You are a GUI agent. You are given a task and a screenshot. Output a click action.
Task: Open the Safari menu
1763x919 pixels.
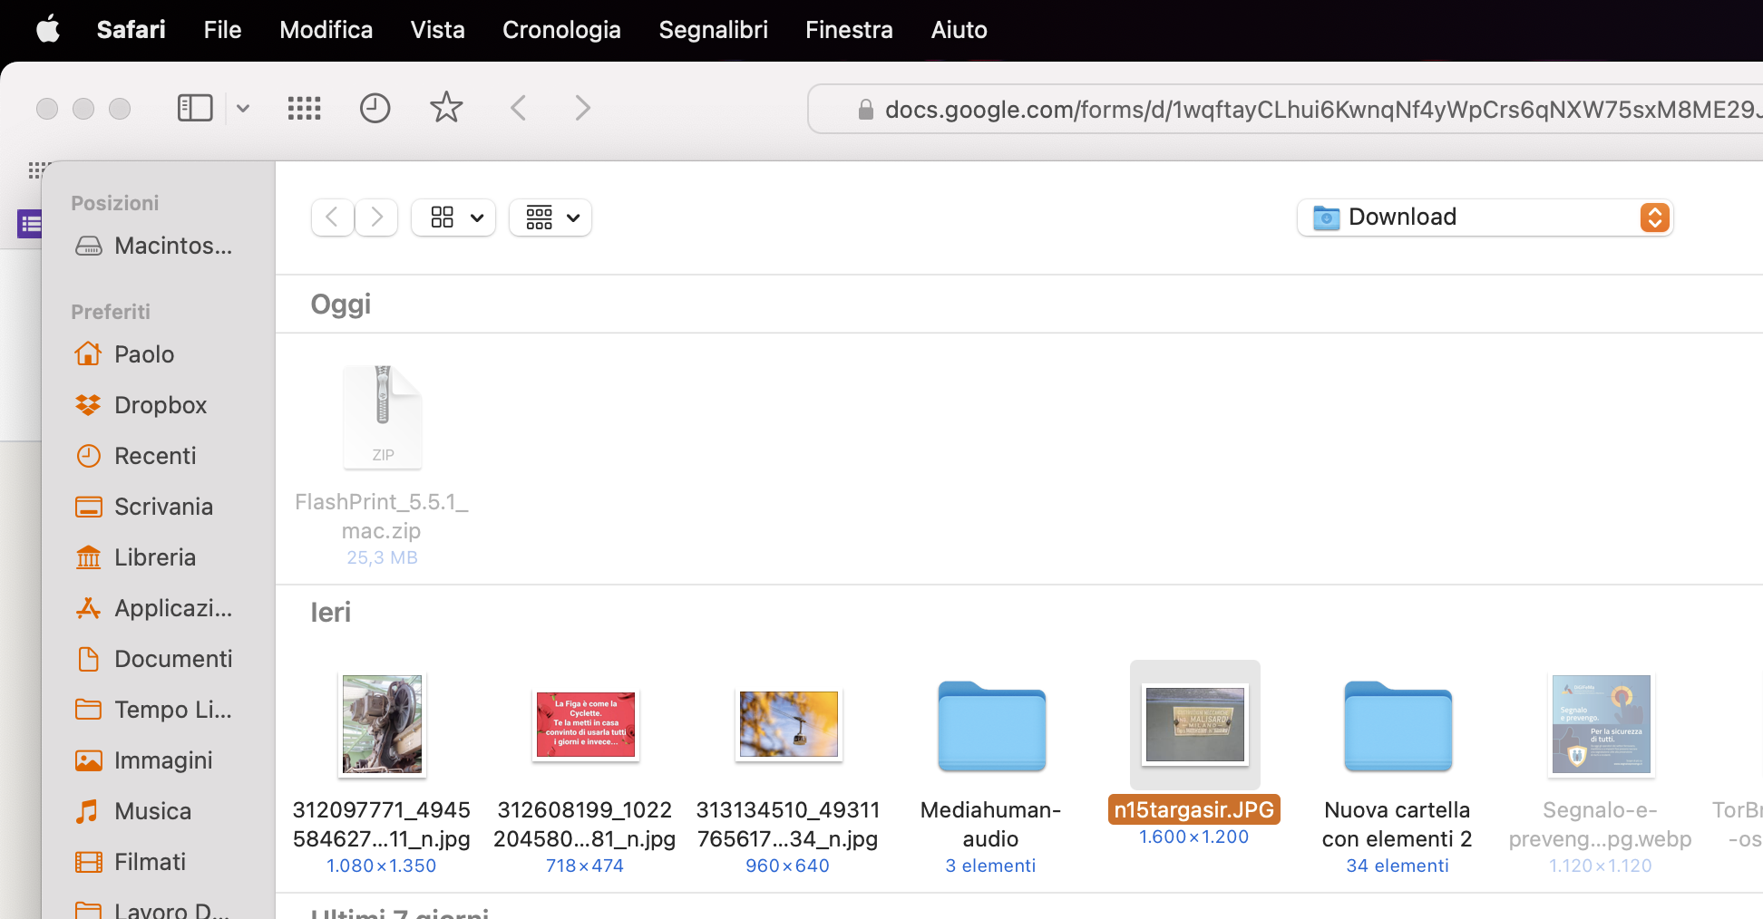[131, 30]
